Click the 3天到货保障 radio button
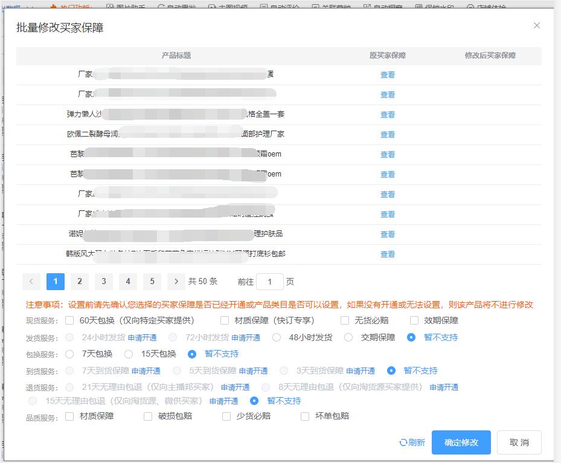The image size is (561, 463). click(x=284, y=371)
